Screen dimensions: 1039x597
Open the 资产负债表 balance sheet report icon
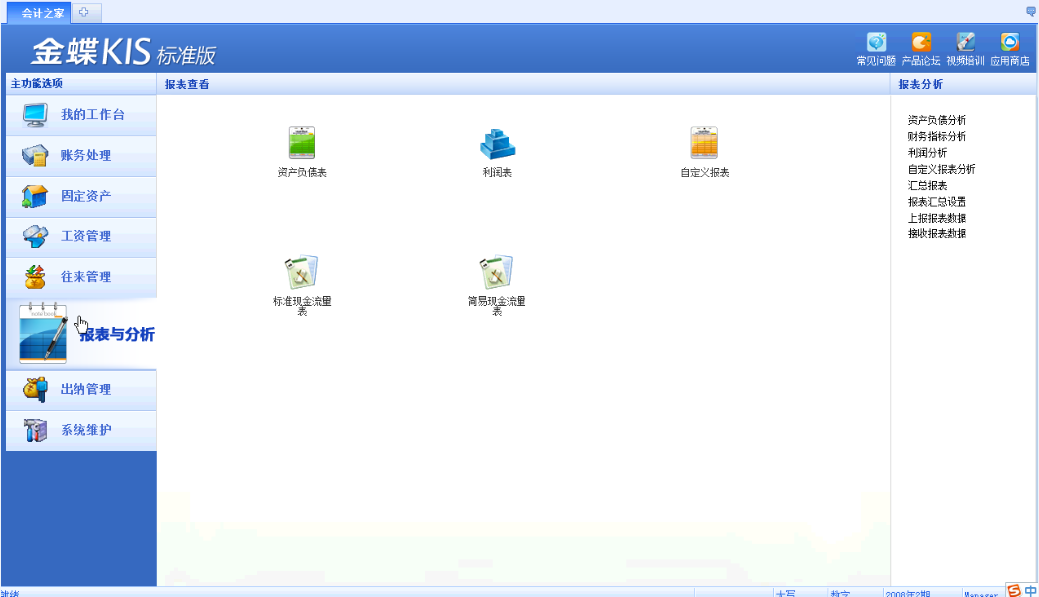tap(302, 142)
